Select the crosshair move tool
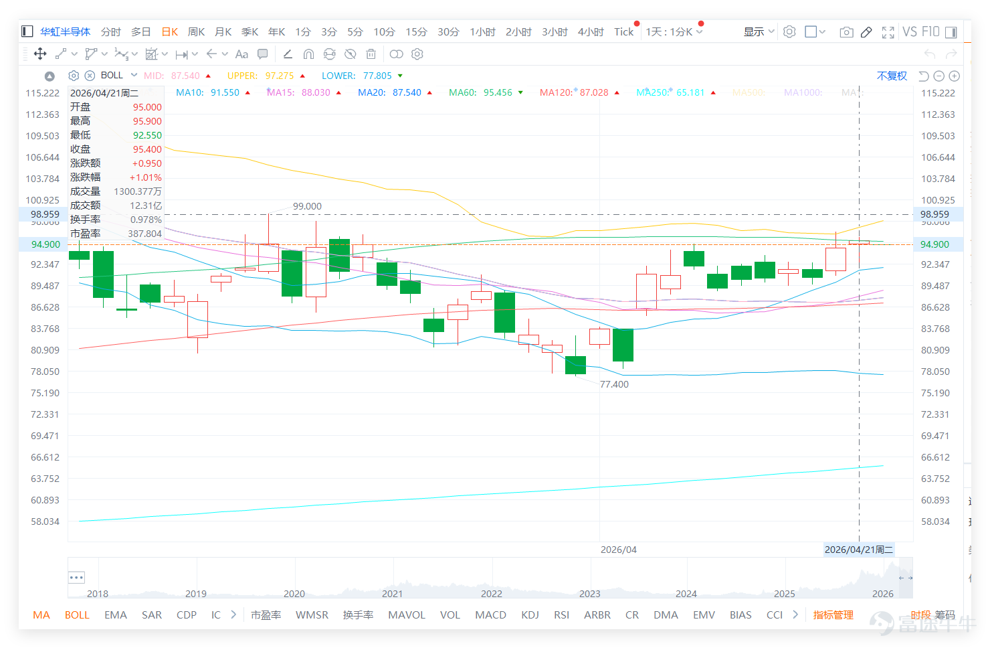Screen dimensions: 990x648 [40, 54]
